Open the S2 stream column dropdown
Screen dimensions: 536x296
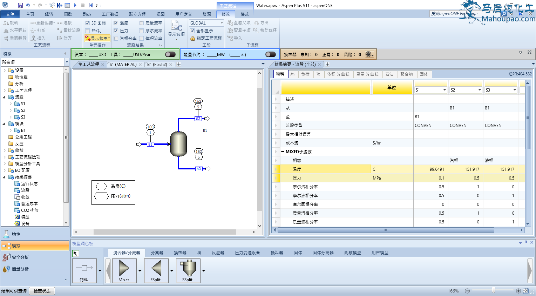(x=480, y=90)
